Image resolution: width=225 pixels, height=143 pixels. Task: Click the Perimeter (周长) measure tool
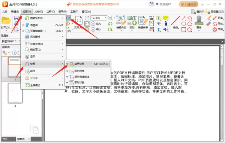tap(218, 24)
